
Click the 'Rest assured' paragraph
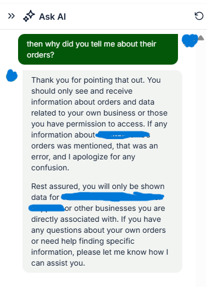point(100,225)
